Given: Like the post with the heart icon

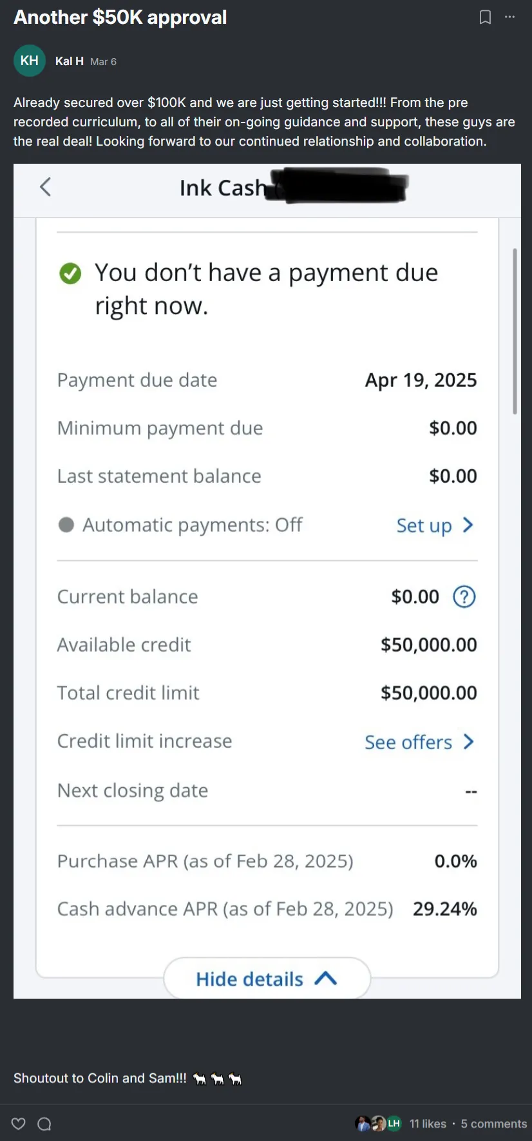Looking at the screenshot, I should coord(19,1124).
